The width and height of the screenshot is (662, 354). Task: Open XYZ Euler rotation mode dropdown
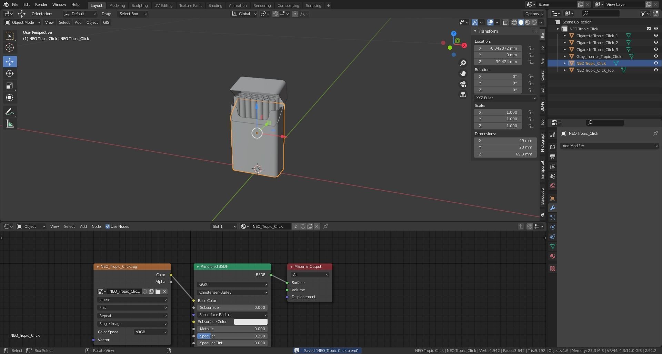505,98
